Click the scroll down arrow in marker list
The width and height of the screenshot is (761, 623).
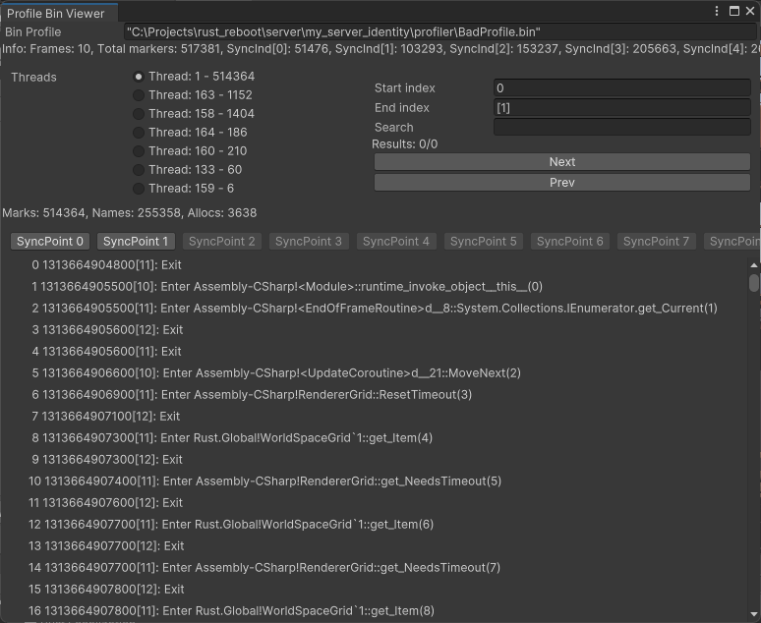click(754, 614)
